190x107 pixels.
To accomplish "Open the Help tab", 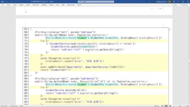I will pos(63,5).
